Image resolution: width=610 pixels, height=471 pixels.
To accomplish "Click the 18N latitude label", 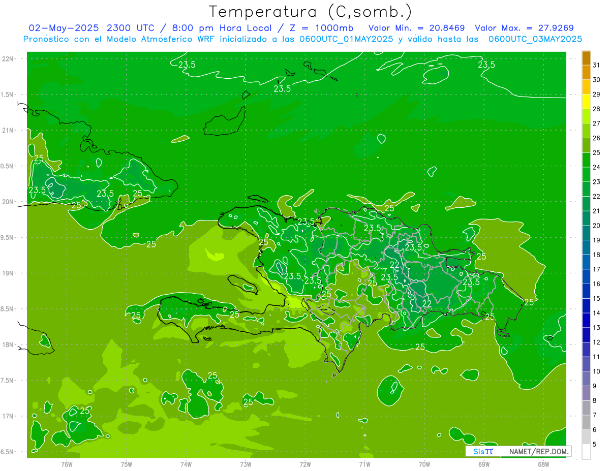I will (x=8, y=344).
